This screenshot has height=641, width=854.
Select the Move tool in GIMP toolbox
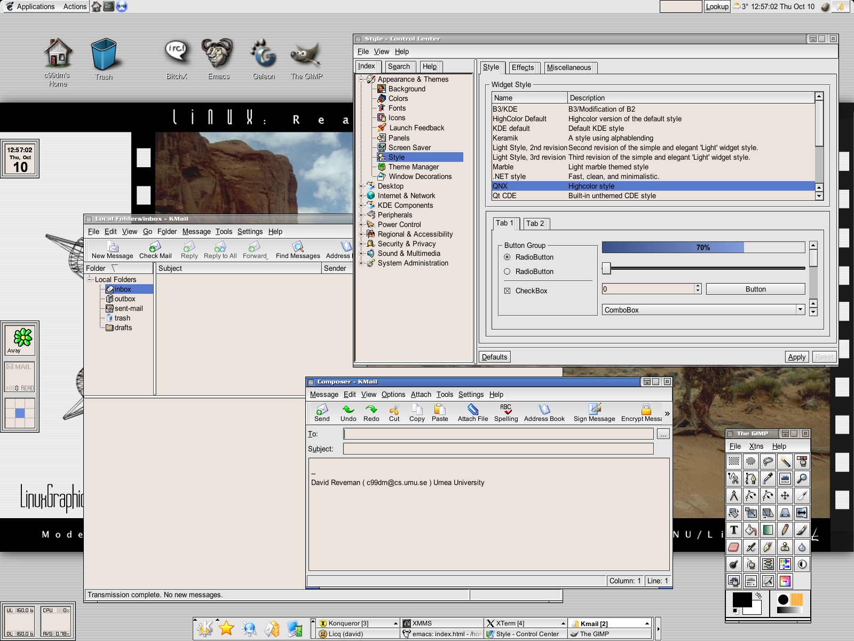pos(785,496)
